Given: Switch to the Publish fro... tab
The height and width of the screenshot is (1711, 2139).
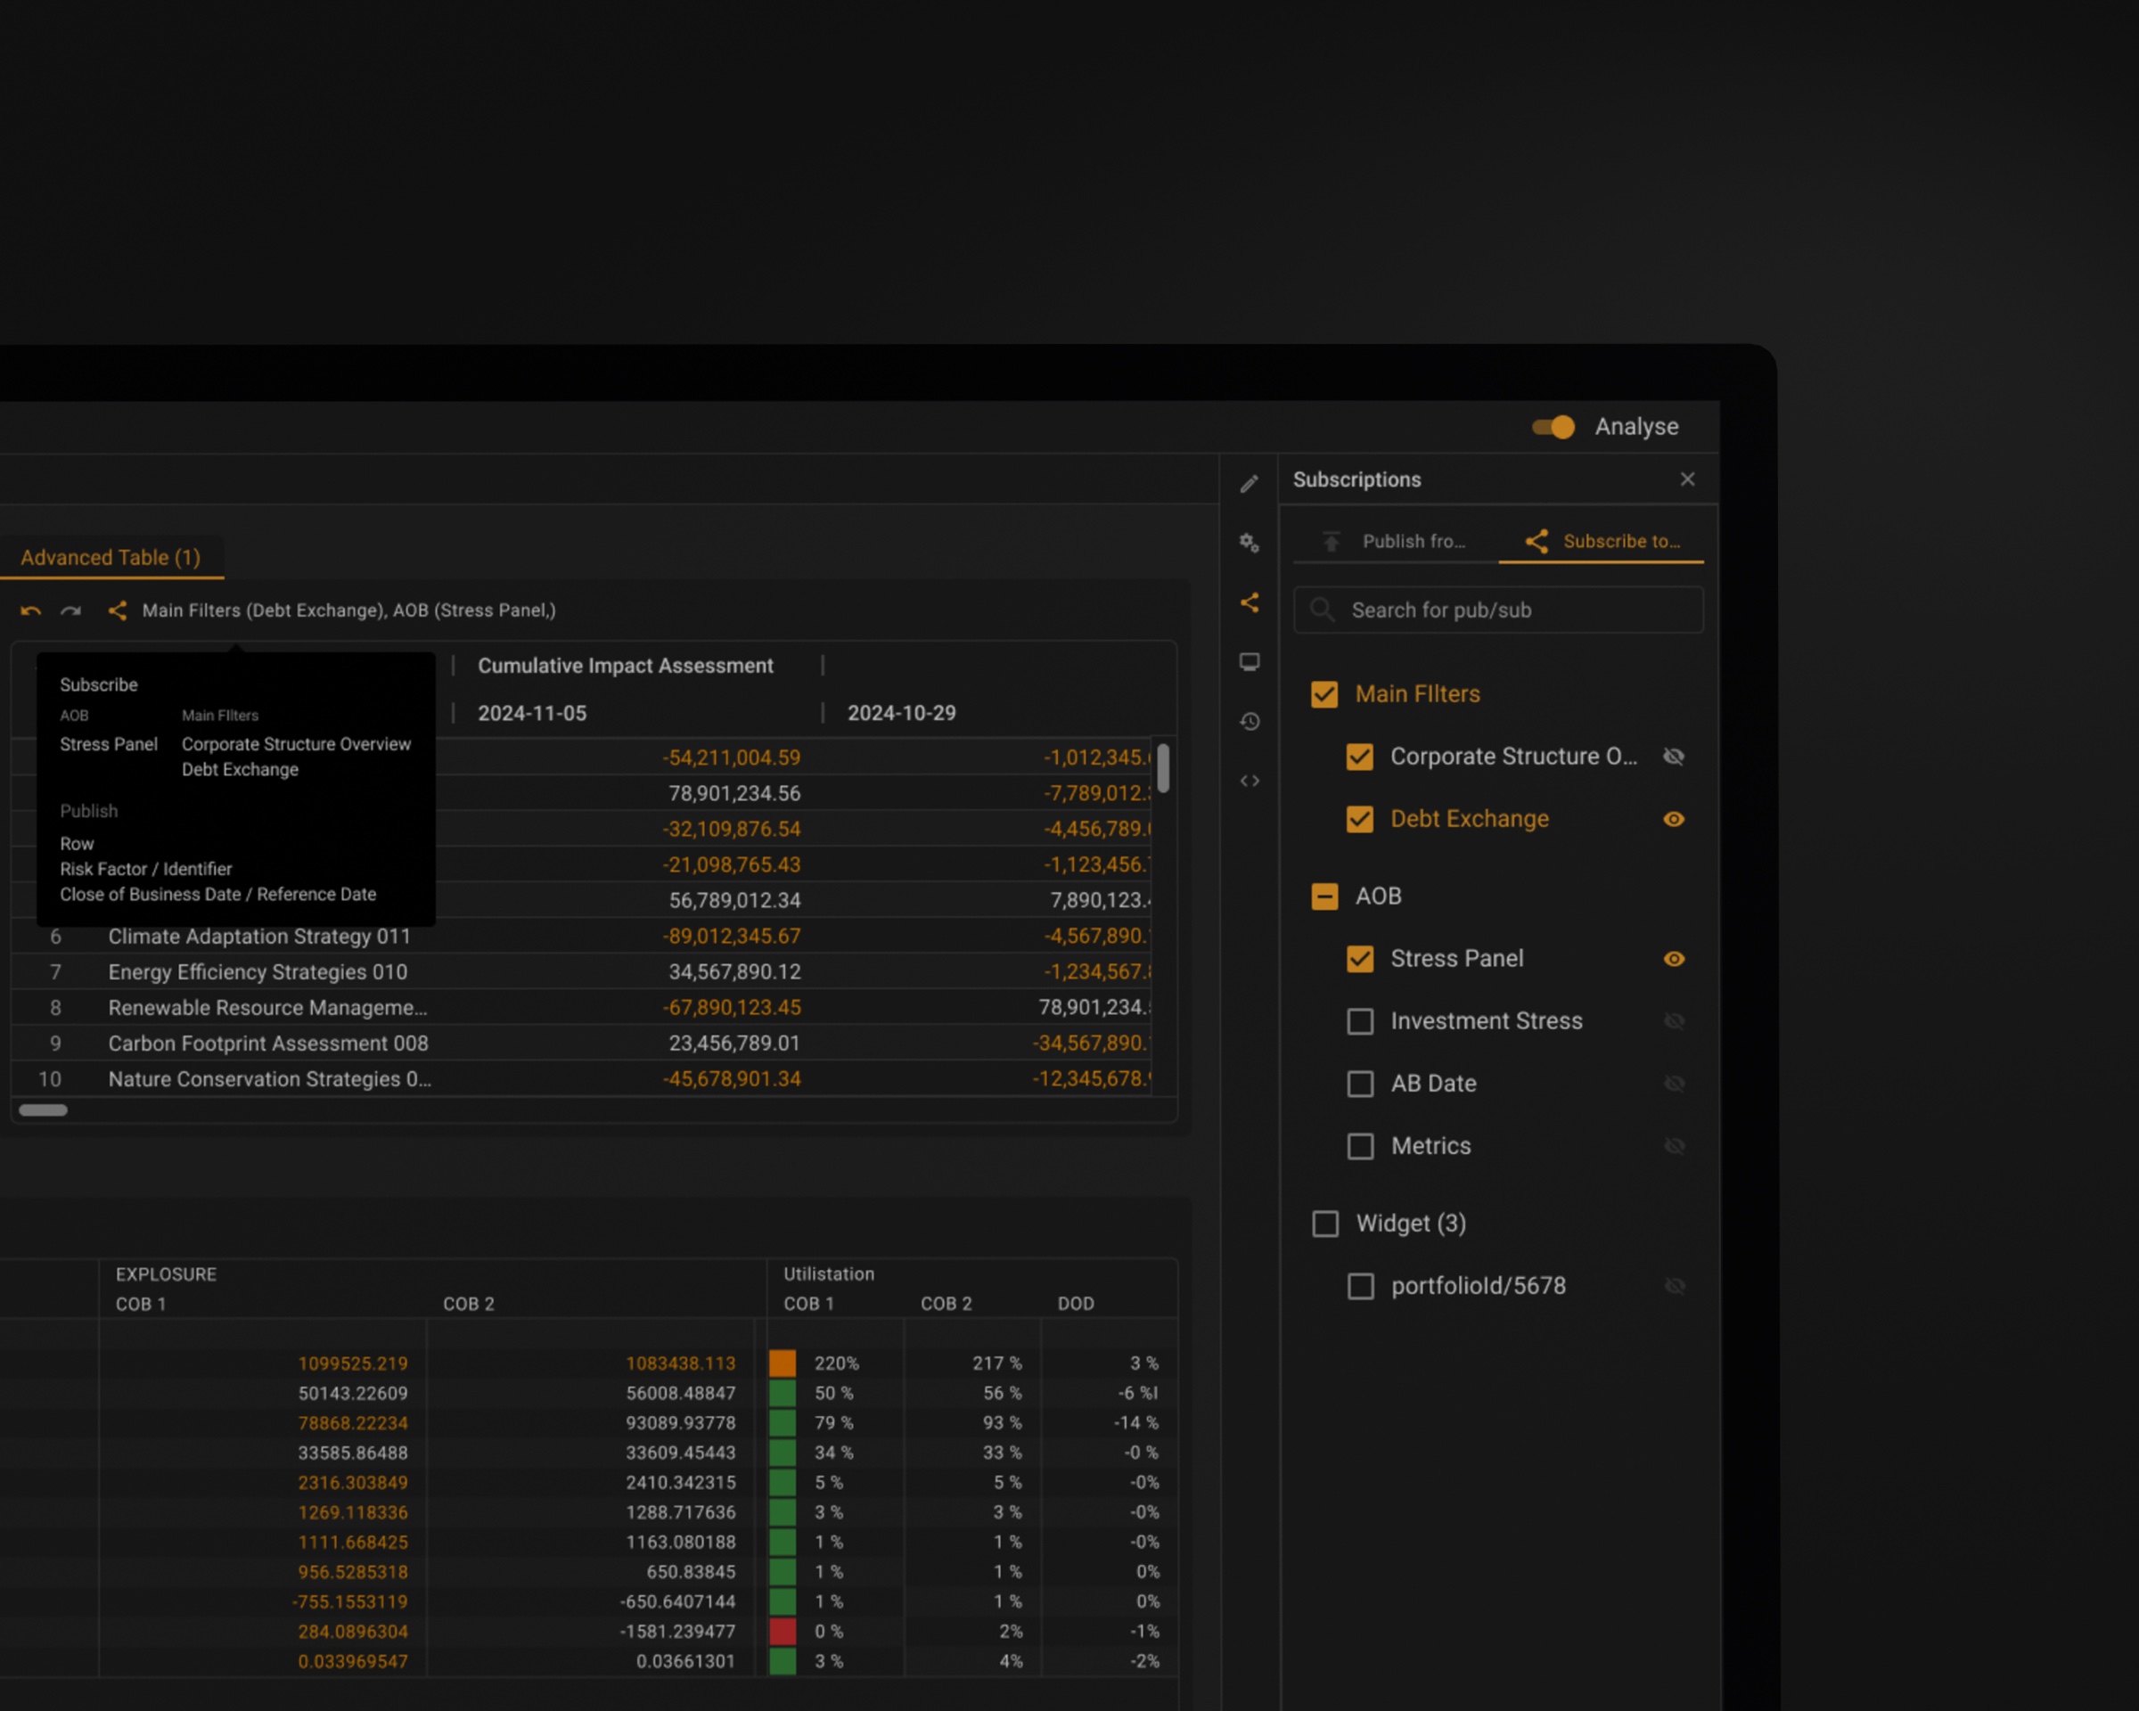Looking at the screenshot, I should point(1395,542).
